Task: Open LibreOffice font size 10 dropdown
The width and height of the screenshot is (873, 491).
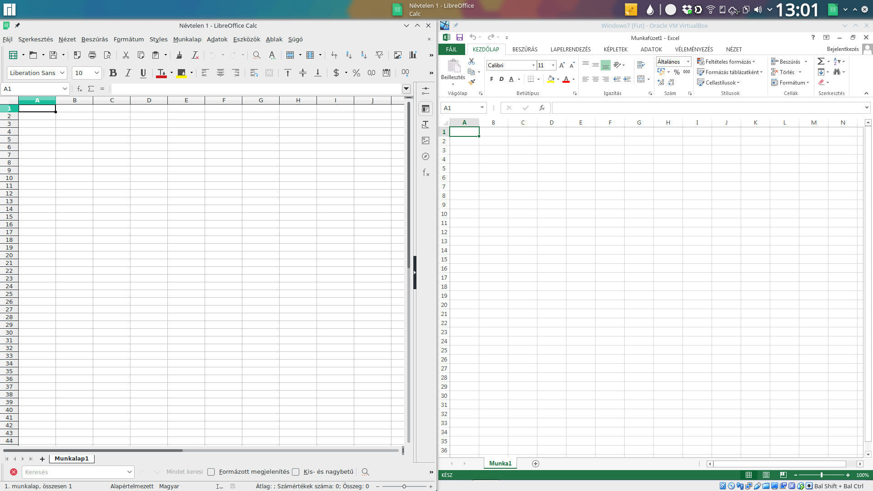Action: [97, 73]
